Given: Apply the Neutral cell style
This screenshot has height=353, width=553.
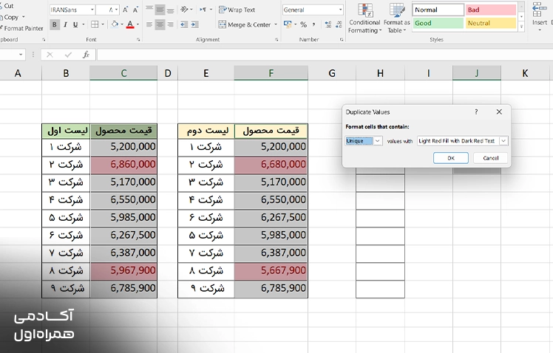Looking at the screenshot, I should [x=491, y=23].
